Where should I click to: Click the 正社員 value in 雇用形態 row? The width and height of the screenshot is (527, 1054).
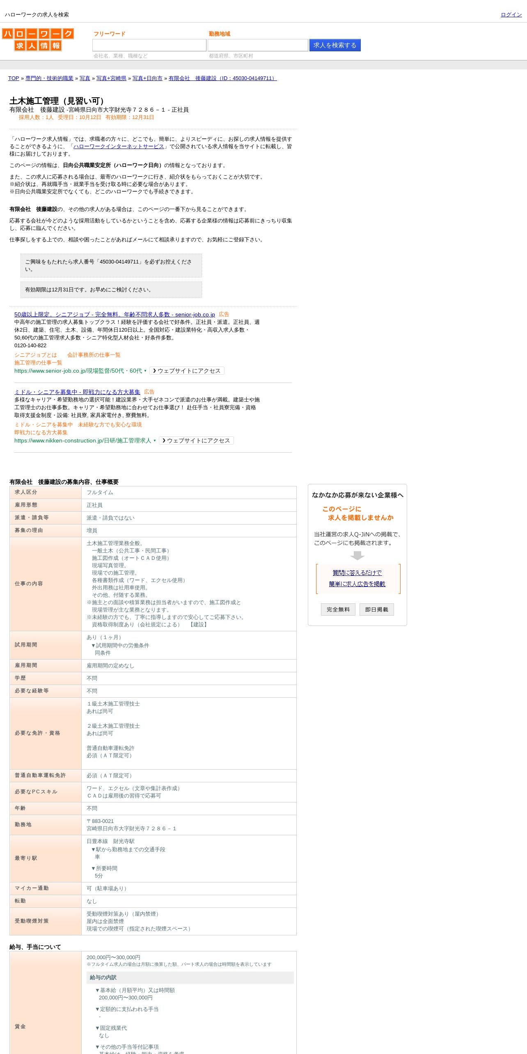pos(94,505)
